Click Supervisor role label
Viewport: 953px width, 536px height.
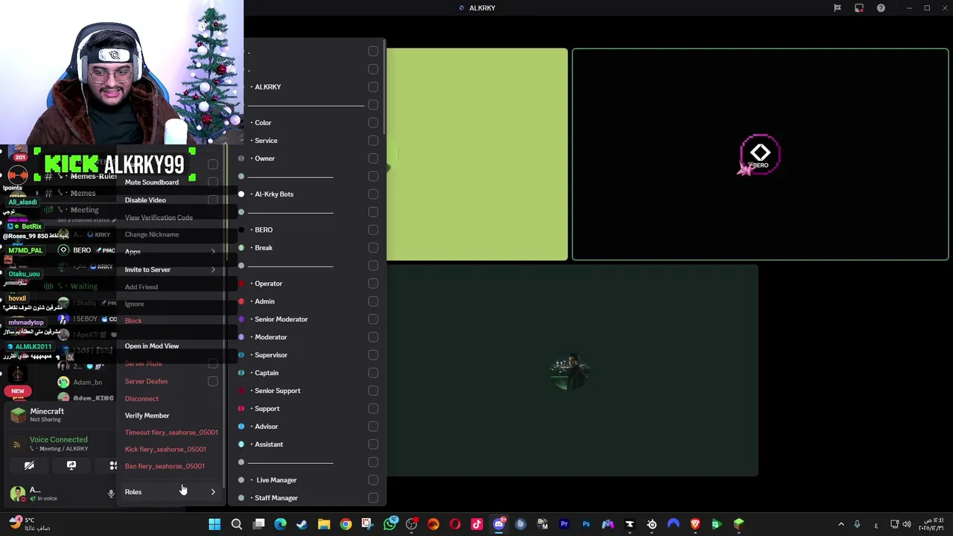click(x=271, y=355)
